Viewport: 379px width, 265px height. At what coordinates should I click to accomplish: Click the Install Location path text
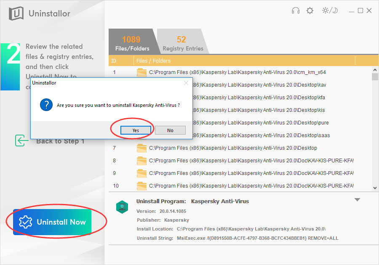point(251,229)
